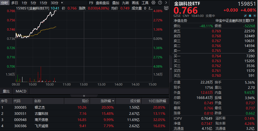Click the F9 button in toolbar
The width and height of the screenshot is (258, 131).
click(x=91, y=3)
